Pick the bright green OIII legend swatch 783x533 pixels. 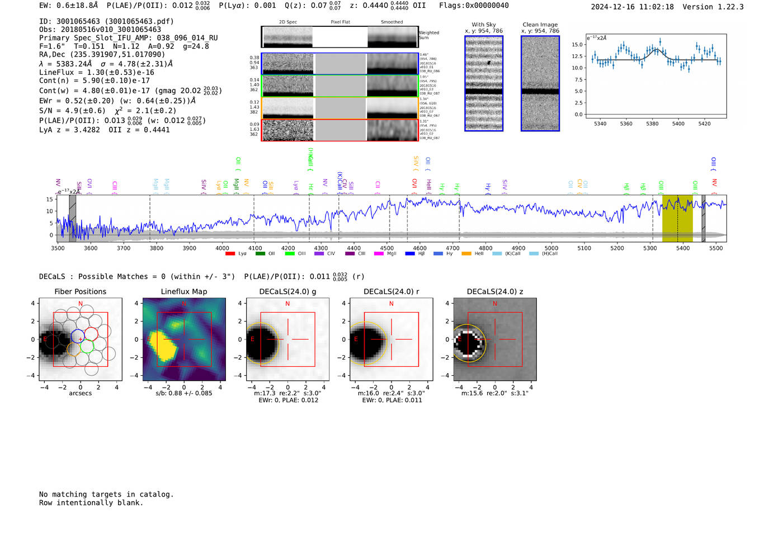coord(290,254)
